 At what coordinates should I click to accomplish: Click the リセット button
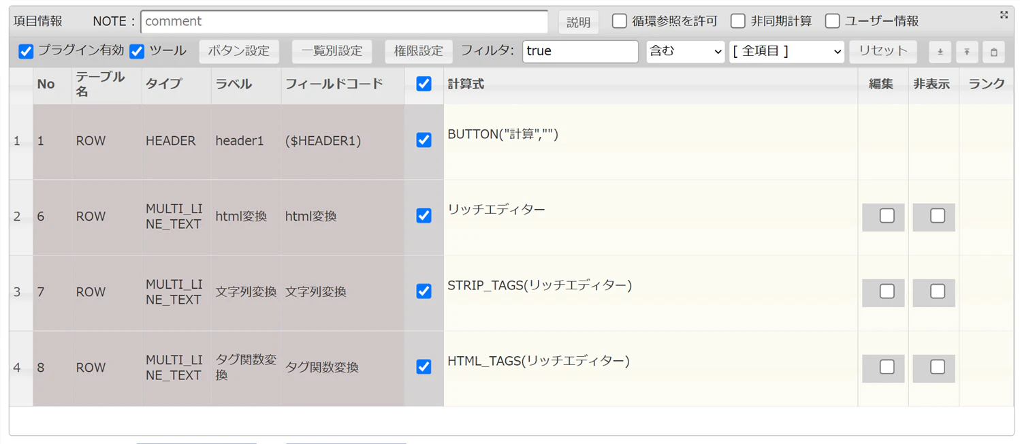[x=882, y=51]
